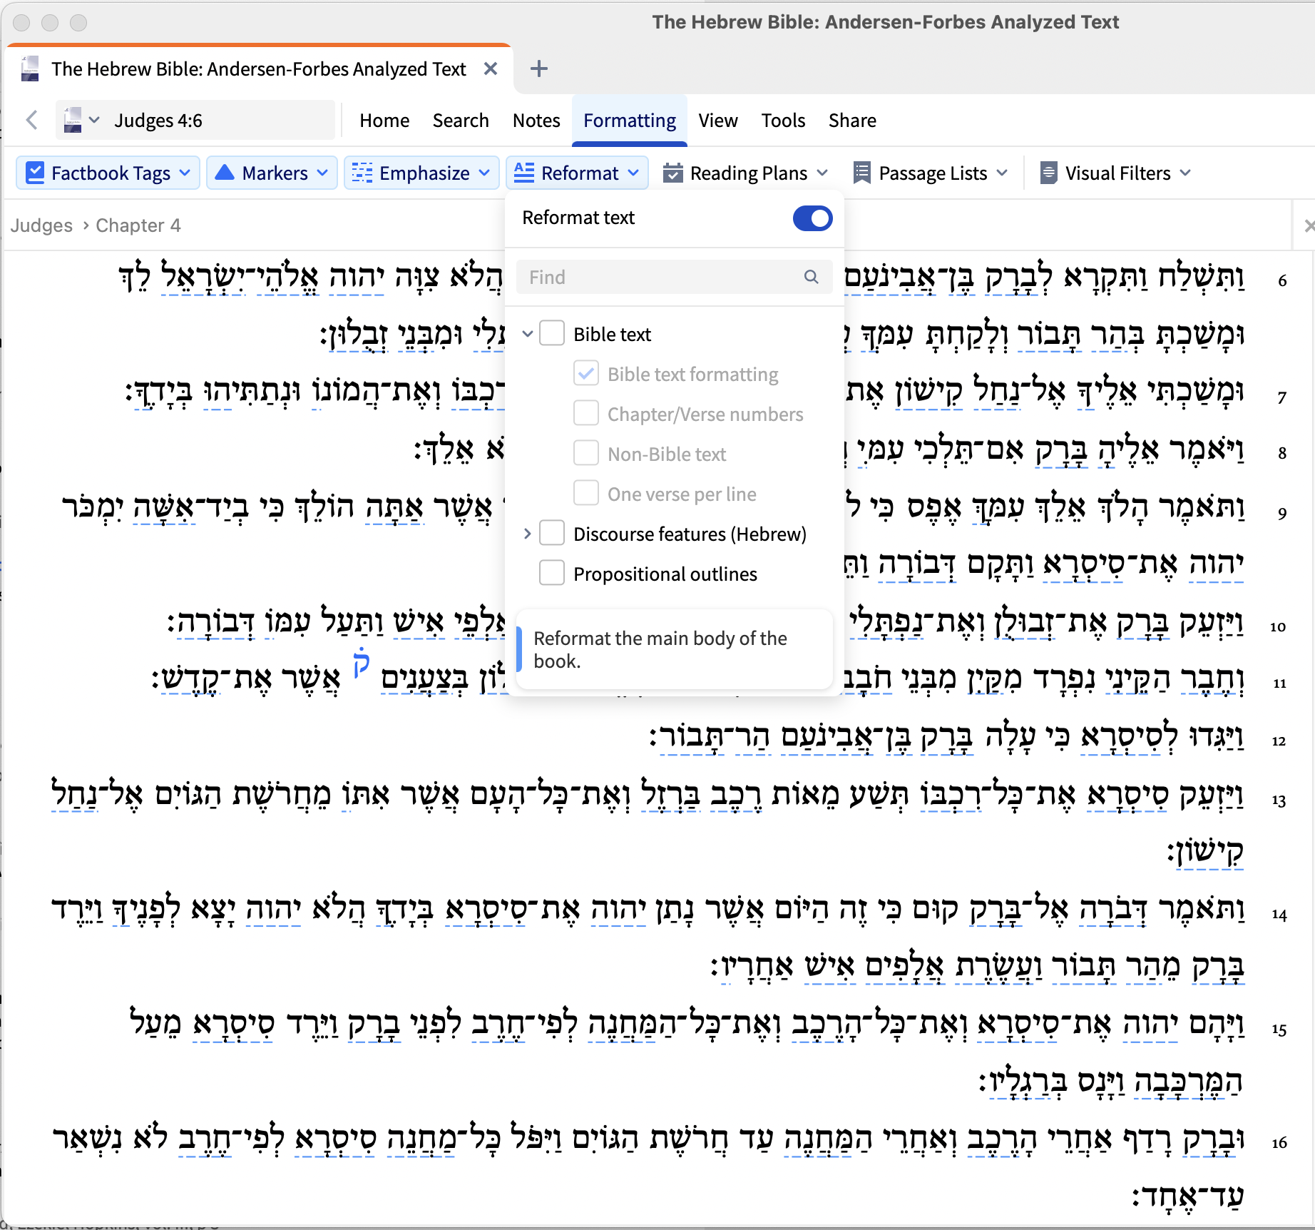Select the Formatting tab
This screenshot has height=1230, width=1315.
click(x=630, y=121)
